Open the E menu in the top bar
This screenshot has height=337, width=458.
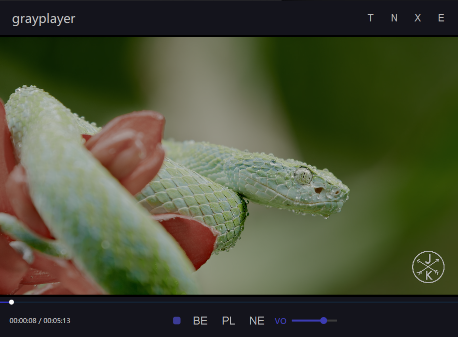[441, 18]
